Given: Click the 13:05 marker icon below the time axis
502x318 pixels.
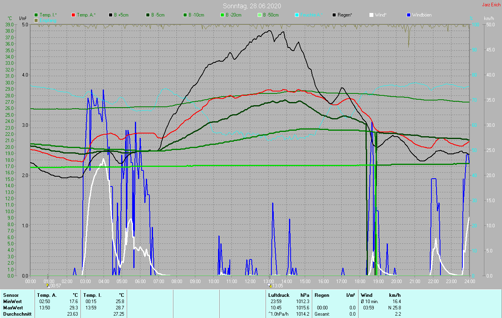Looking at the screenshot, I should (x=270, y=285).
